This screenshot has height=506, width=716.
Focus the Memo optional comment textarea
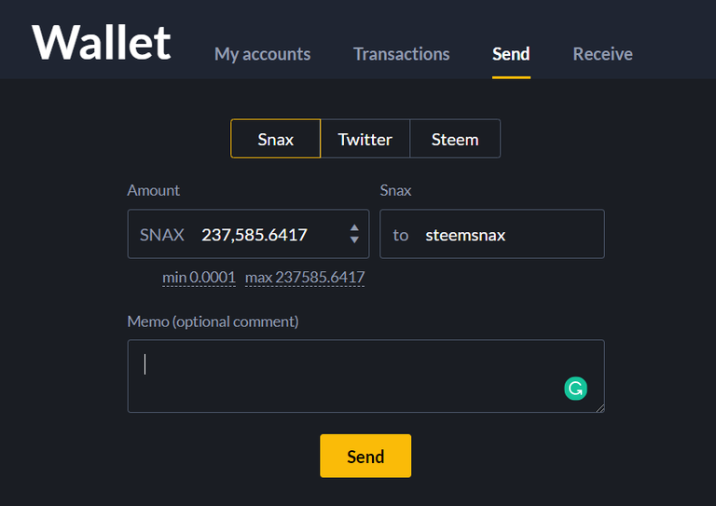(x=365, y=376)
